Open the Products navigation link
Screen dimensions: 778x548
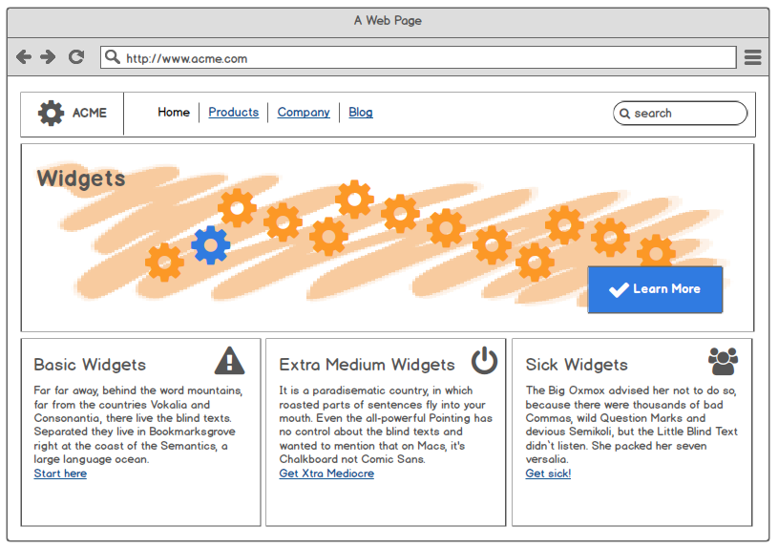coord(233,113)
